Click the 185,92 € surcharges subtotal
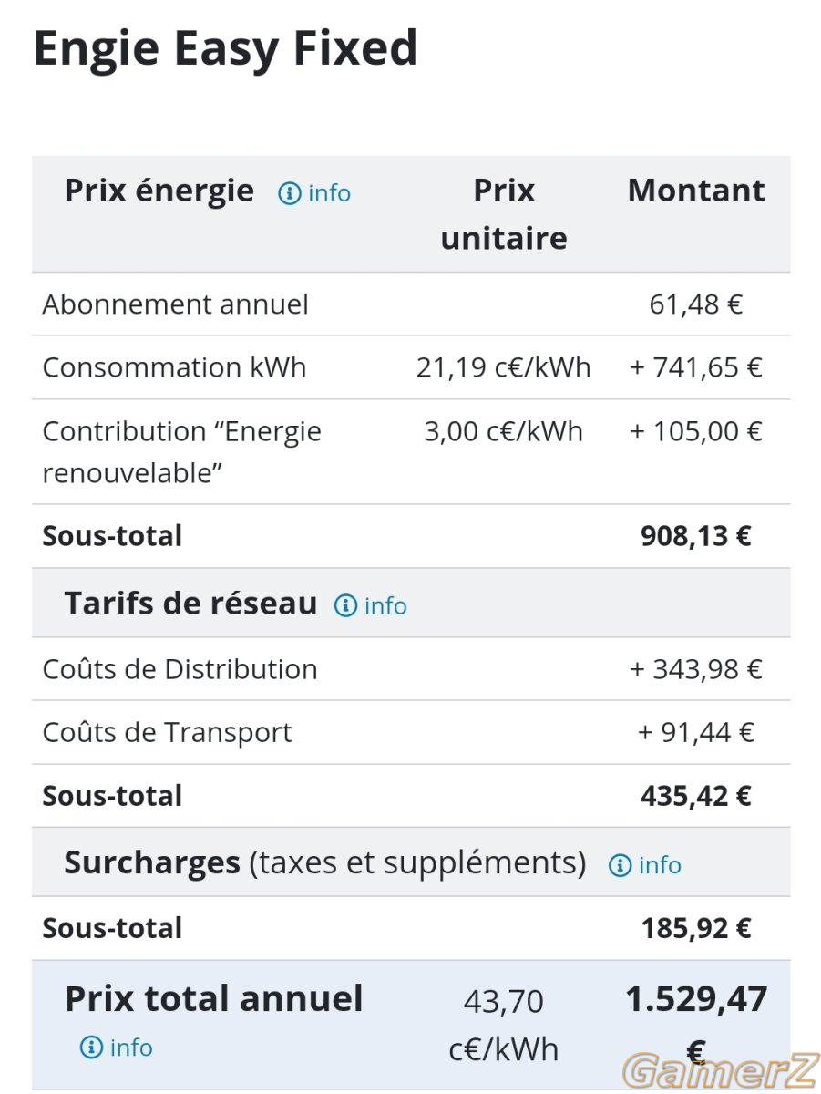 click(x=696, y=928)
